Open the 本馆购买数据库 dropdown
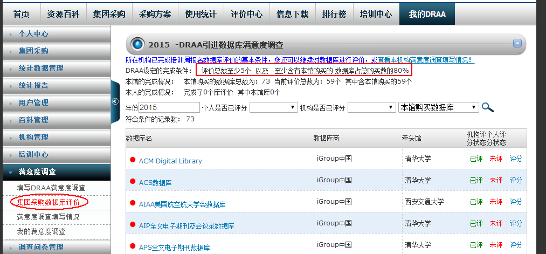Image resolution: width=546 pixels, height=254 pixels. [438, 108]
